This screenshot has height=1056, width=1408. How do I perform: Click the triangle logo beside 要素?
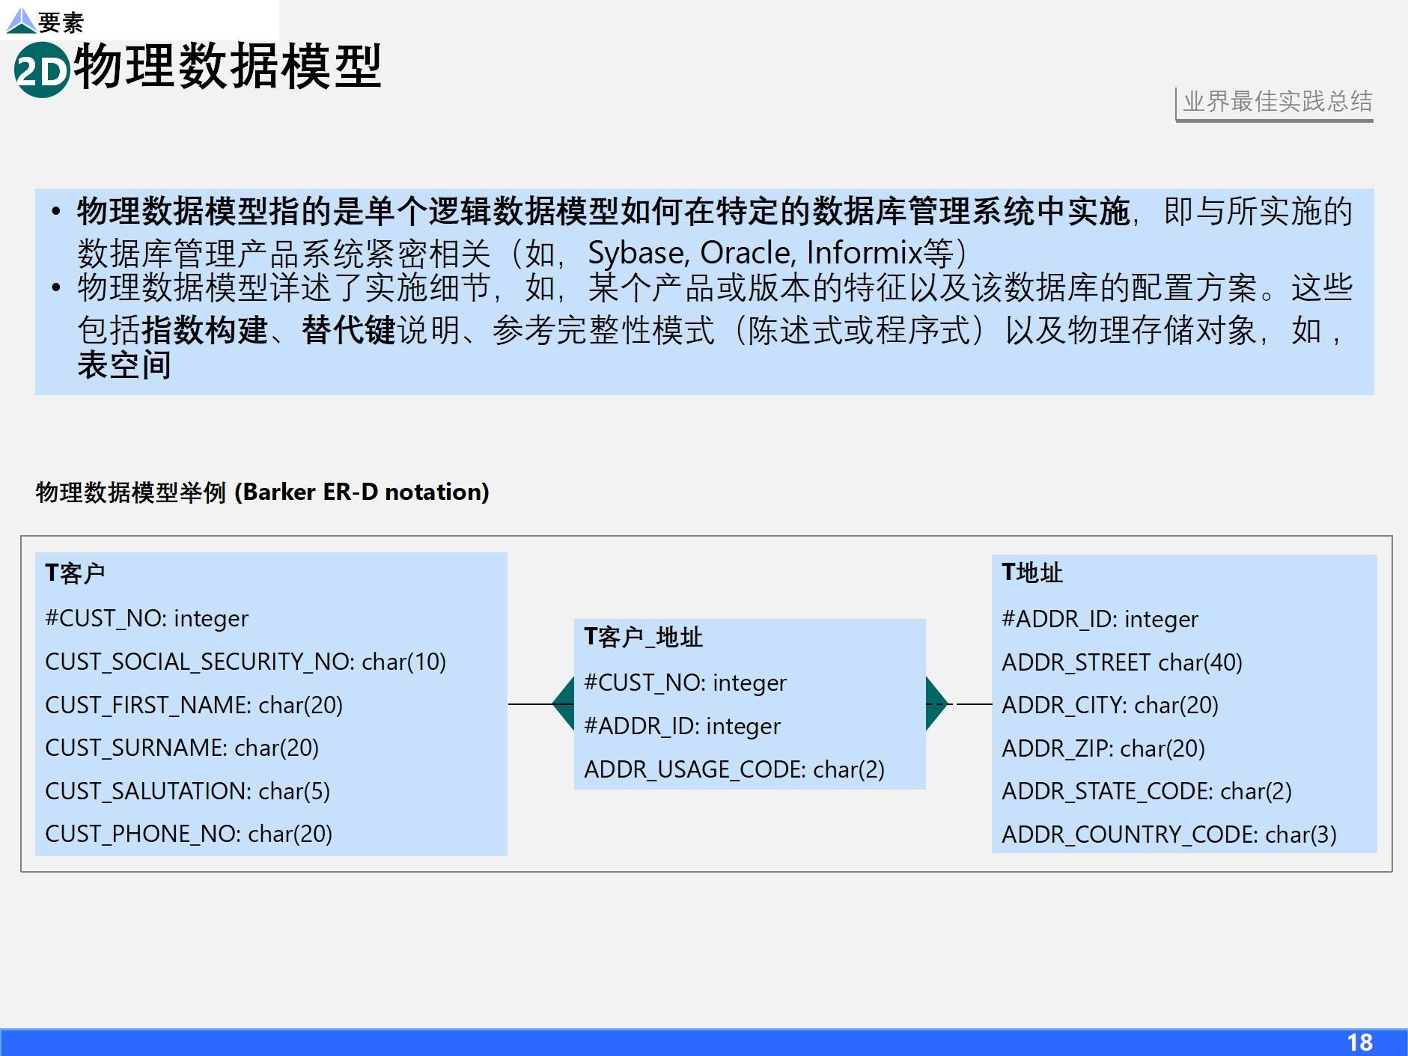click(x=20, y=21)
